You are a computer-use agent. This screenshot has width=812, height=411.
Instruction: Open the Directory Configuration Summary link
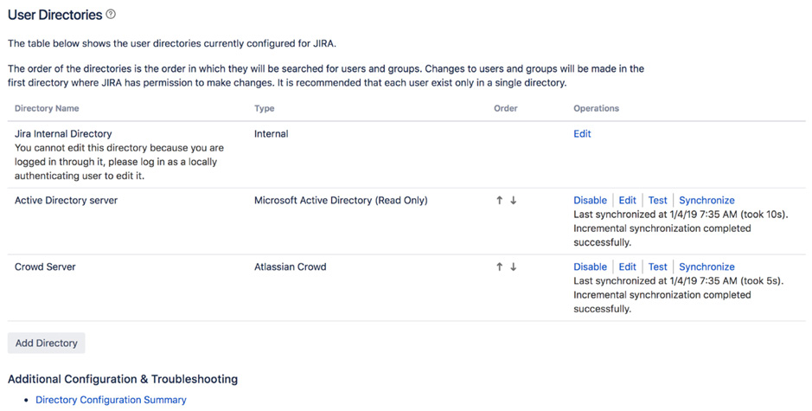coord(111,400)
